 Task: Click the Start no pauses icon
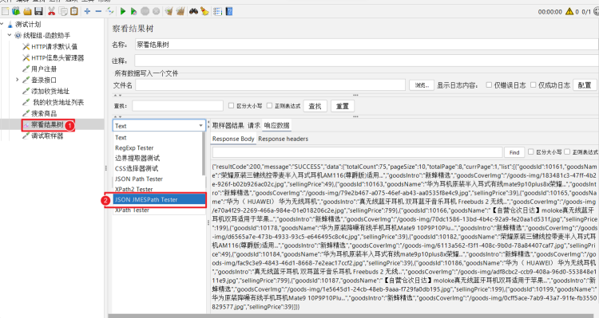pyautogui.click(x=133, y=11)
